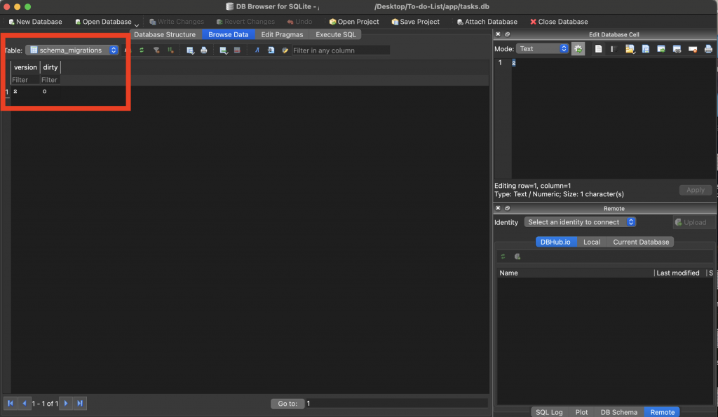718x417 pixels.
Task: Select the DBHub.io tab
Action: click(555, 242)
